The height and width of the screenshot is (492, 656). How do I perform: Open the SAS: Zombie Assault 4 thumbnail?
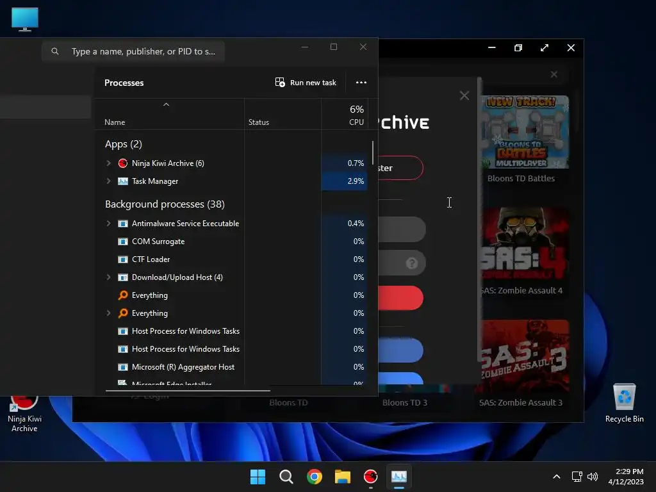(x=525, y=244)
